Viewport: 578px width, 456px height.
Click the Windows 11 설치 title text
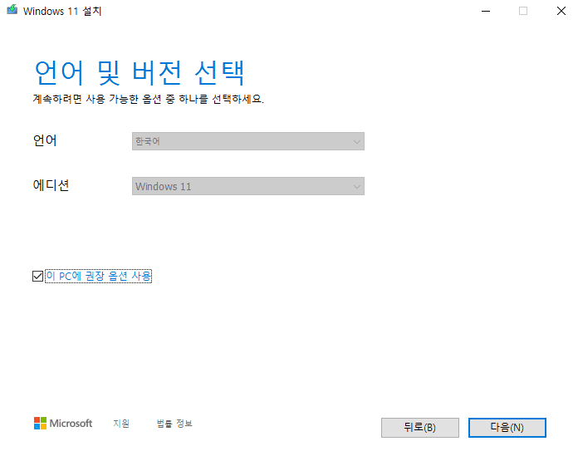62,11
